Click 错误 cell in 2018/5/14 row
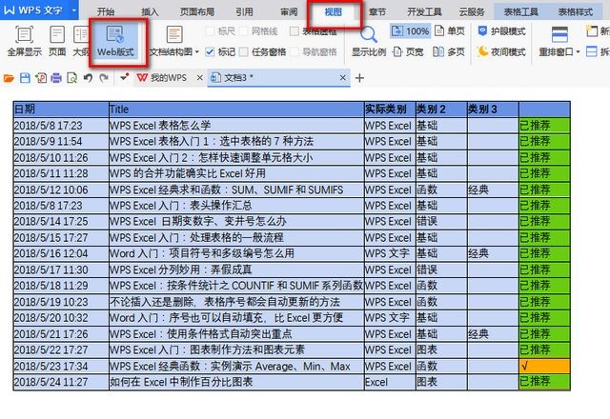Screen dimensions: 610x419 (441, 221)
